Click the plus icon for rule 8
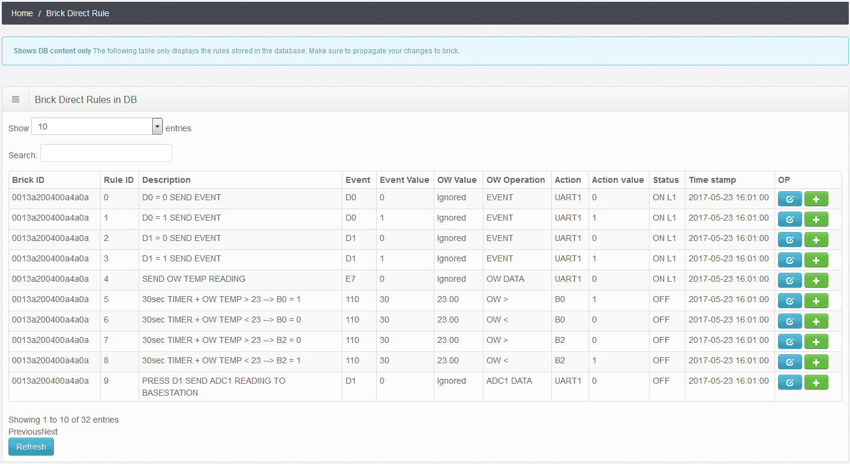Viewport: 850px width, 464px height. 816,362
